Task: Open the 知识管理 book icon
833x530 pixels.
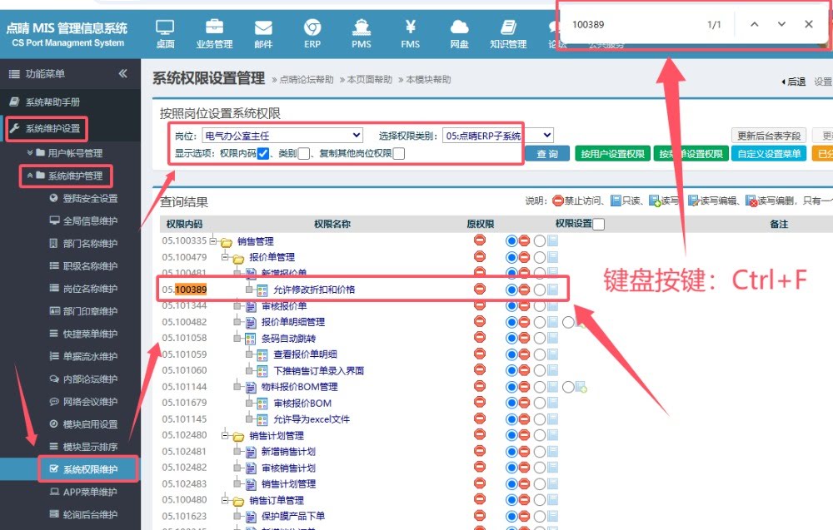Action: tap(508, 32)
